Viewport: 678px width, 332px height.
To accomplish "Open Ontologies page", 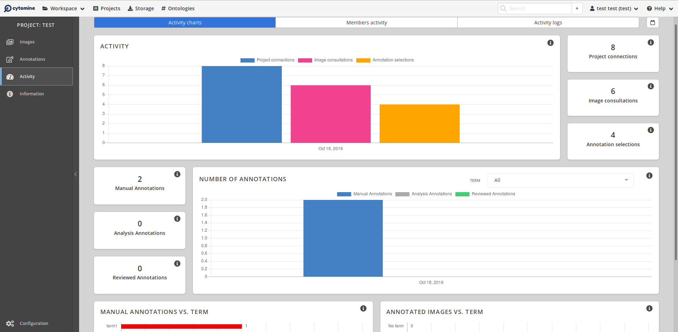I will tap(178, 8).
